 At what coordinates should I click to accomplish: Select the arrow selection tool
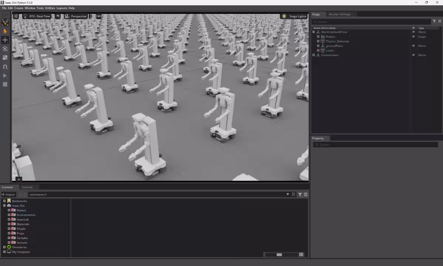(5, 31)
